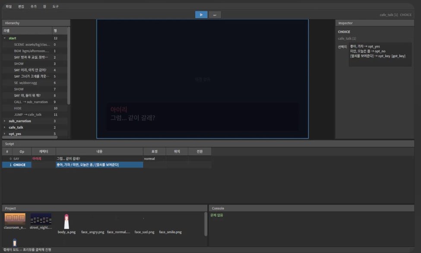Select the SE se/door.ogg row
Image resolution: width=421 pixels, height=253 pixels.
tap(35, 83)
